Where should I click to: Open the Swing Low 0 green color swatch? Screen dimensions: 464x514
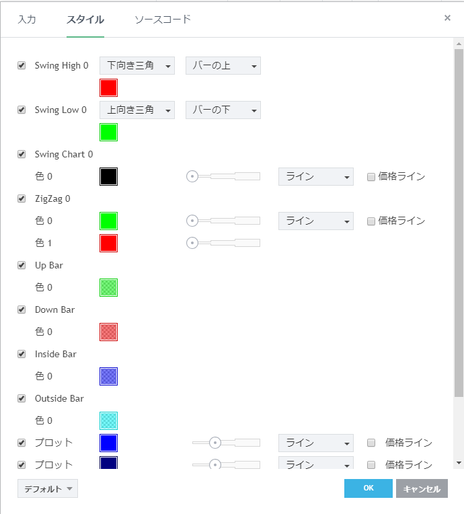point(108,133)
